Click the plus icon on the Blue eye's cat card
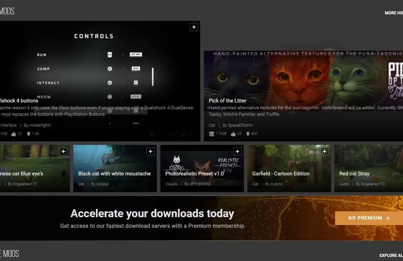Screen dimensions: 403x261 pyautogui.click(x=63, y=151)
